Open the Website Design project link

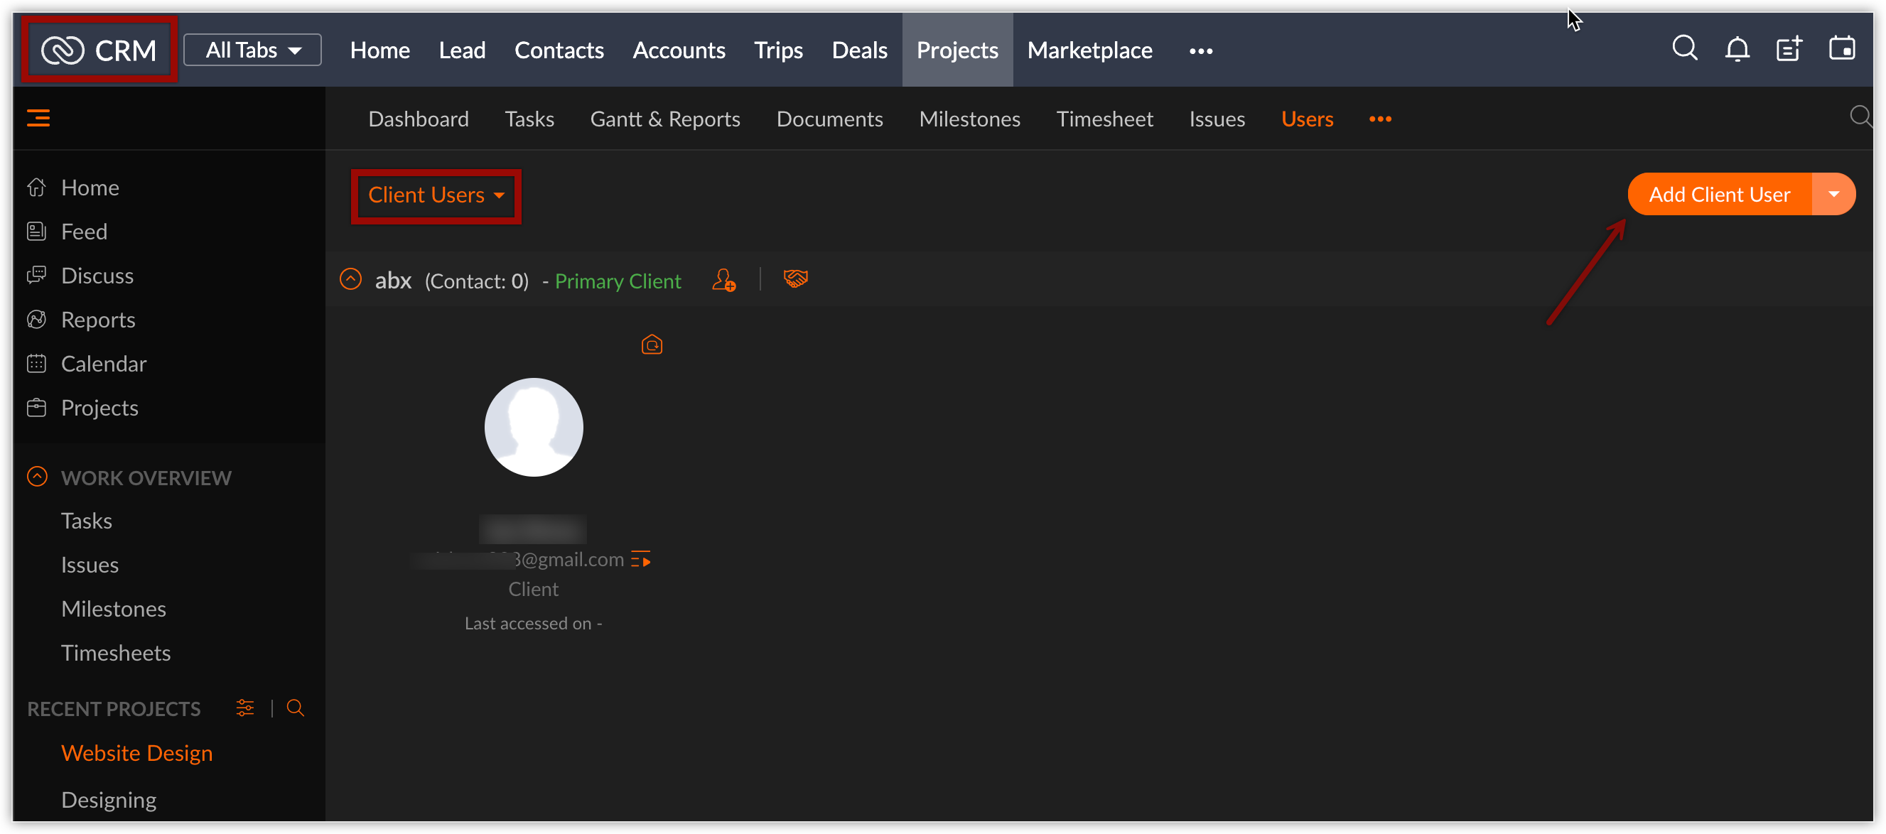pos(137,752)
